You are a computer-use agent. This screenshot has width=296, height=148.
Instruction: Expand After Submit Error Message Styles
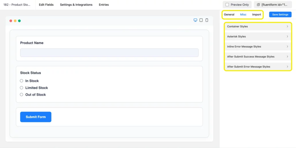pos(258,67)
